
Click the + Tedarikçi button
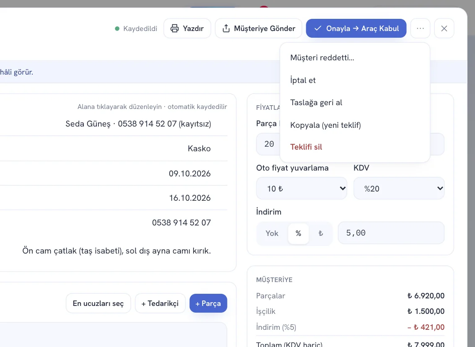point(160,303)
